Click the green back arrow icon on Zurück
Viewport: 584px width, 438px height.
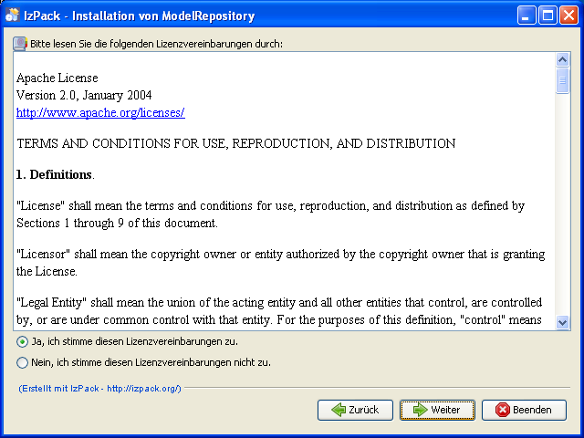[339, 410]
